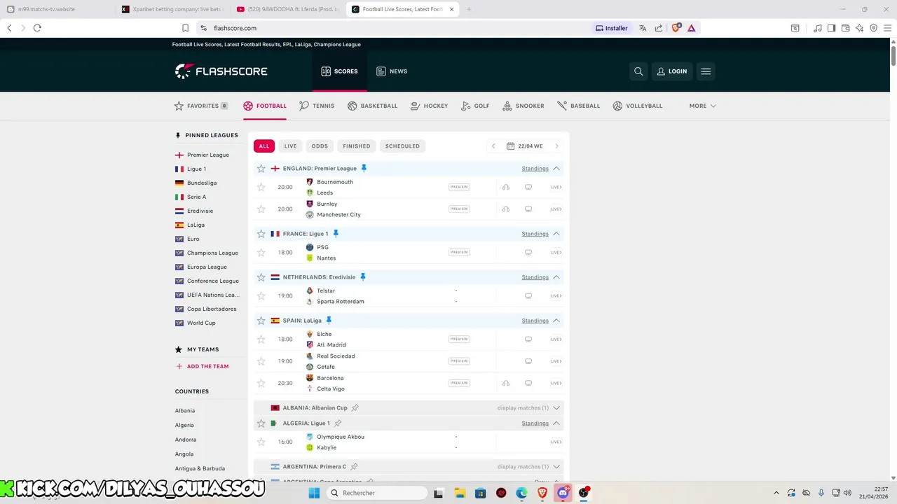Click Add the Team
Image resolution: width=897 pixels, height=504 pixels.
click(x=202, y=366)
